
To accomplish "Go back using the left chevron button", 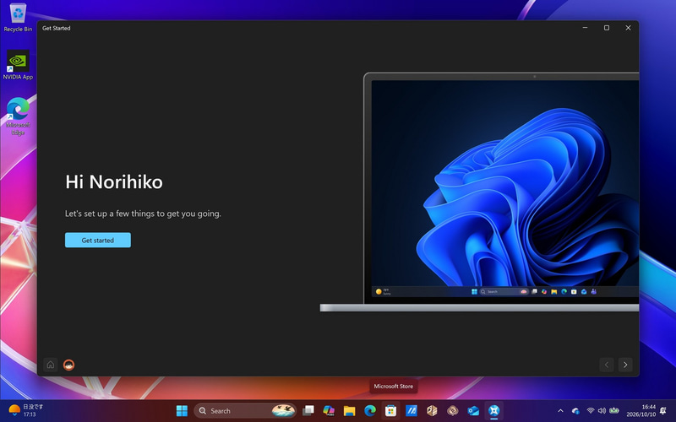I will [607, 365].
